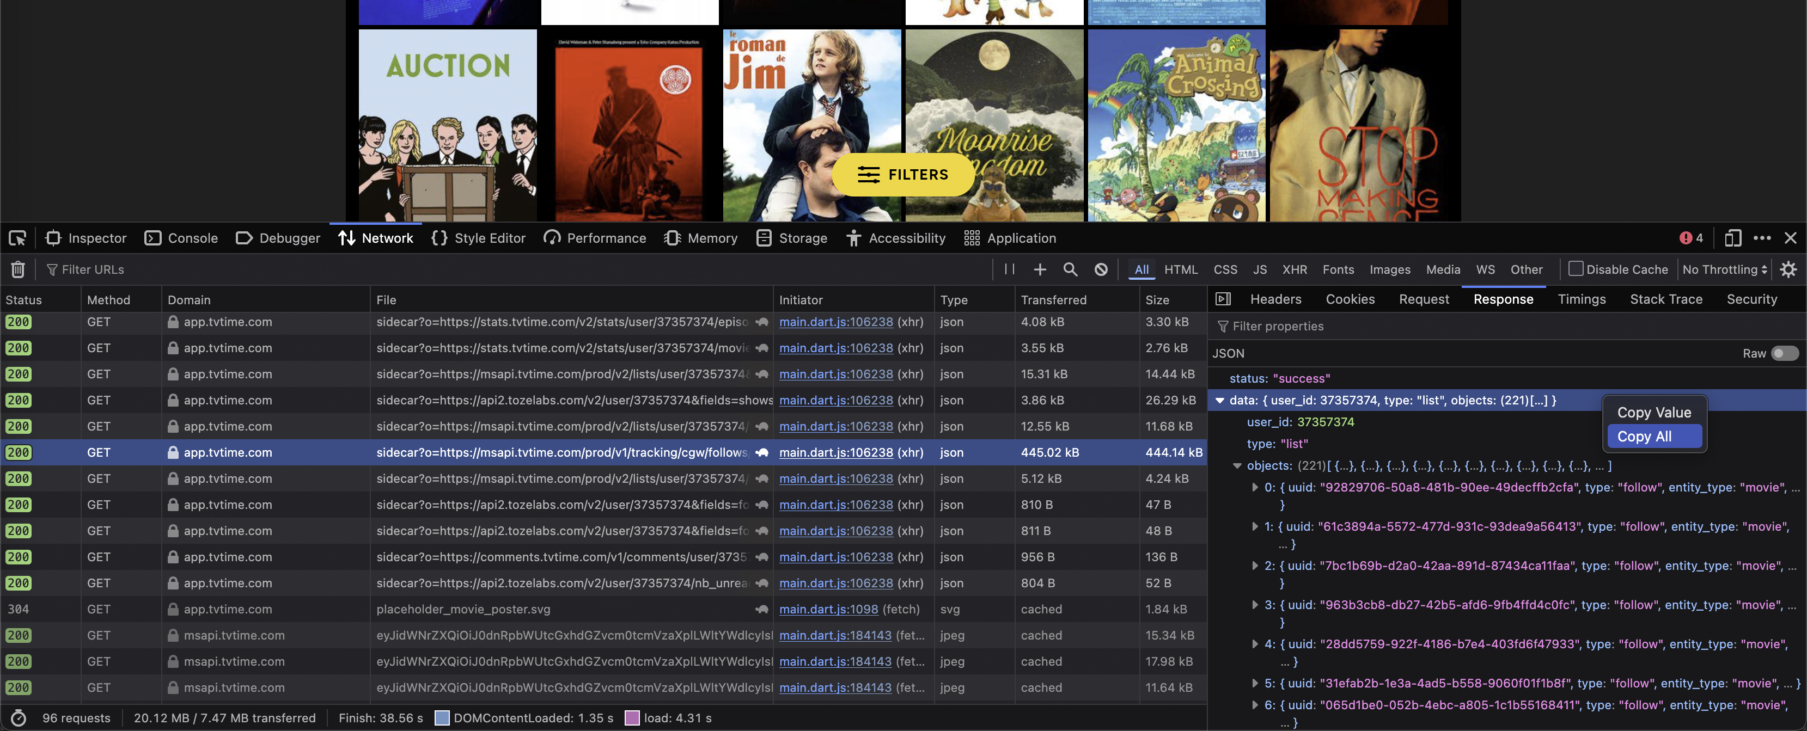1807x731 pixels.
Task: Choose Copy Value from context menu
Action: [1654, 412]
